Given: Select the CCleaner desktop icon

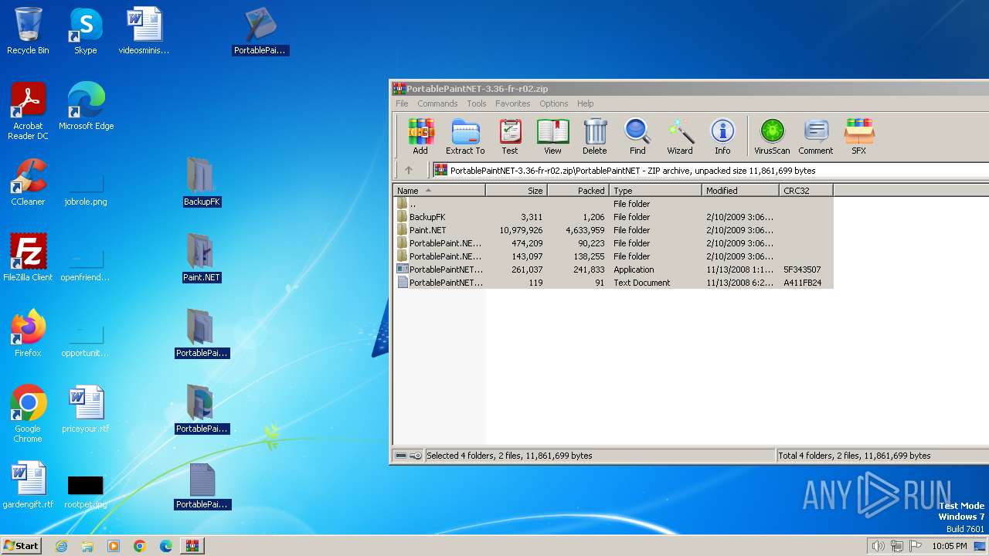Looking at the screenshot, I should 28,182.
